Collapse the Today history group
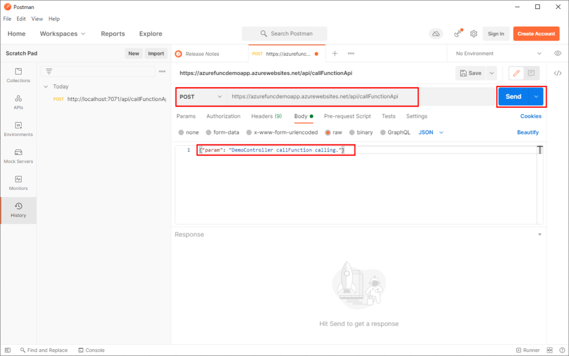 [46, 87]
